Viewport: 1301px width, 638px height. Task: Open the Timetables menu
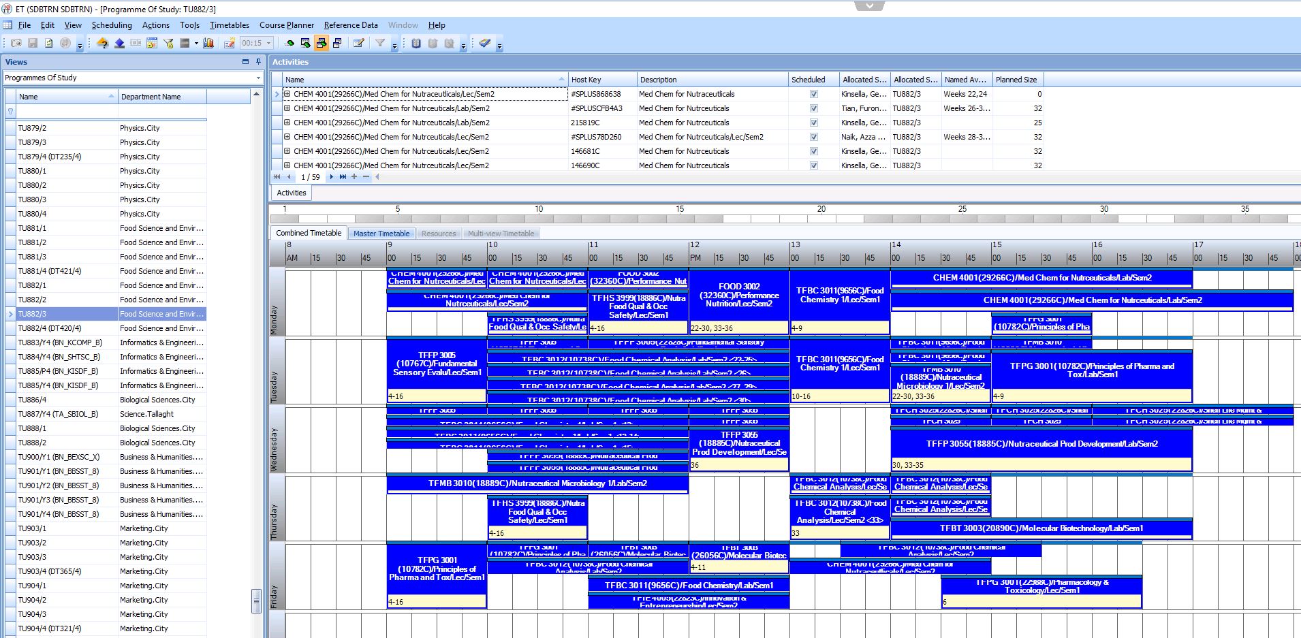230,25
